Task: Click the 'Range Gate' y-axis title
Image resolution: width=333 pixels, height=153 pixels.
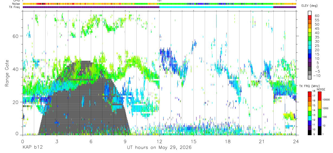Action: pyautogui.click(x=7, y=73)
